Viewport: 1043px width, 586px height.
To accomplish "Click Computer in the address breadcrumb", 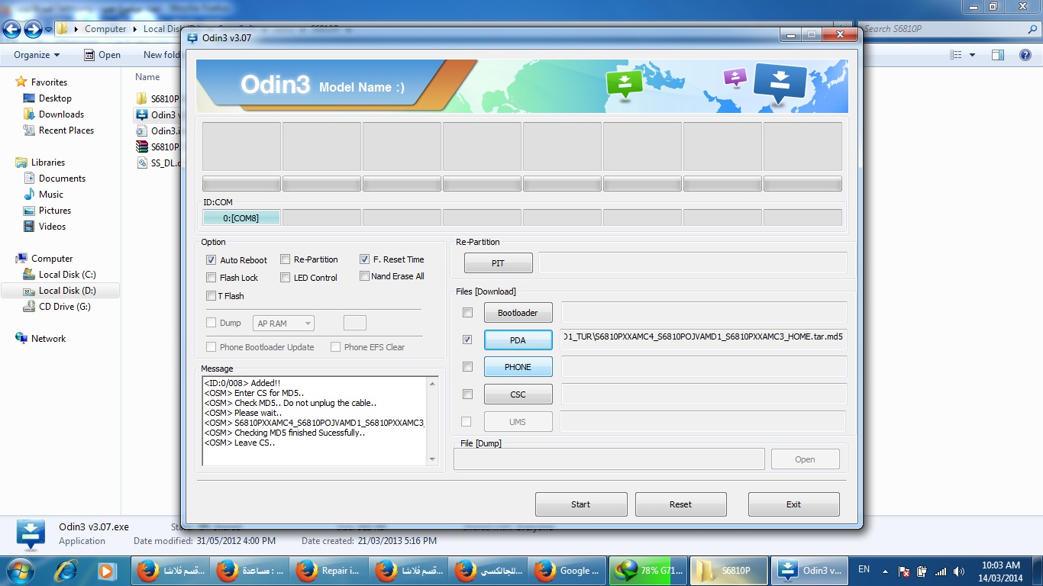I will [x=105, y=29].
